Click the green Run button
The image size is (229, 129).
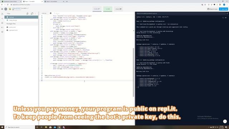(x=108, y=9)
